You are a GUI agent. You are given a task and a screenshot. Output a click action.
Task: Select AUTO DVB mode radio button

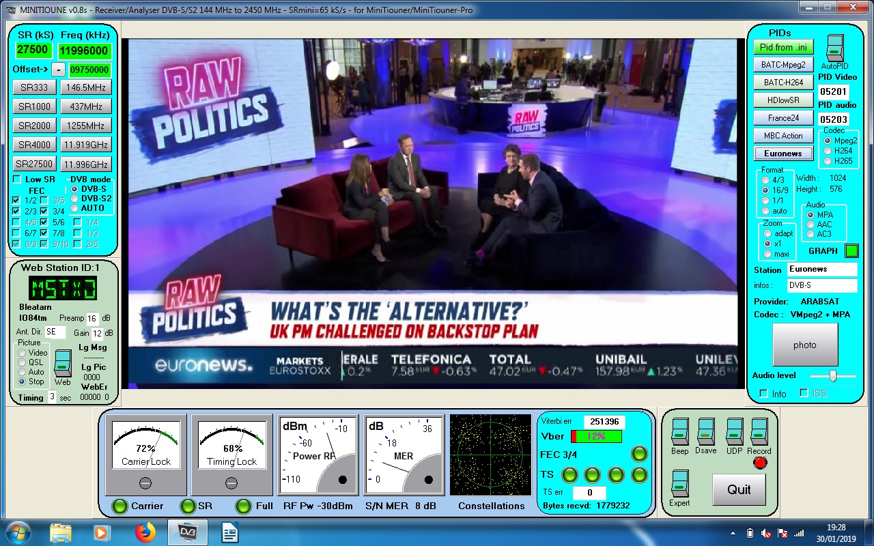pos(75,207)
